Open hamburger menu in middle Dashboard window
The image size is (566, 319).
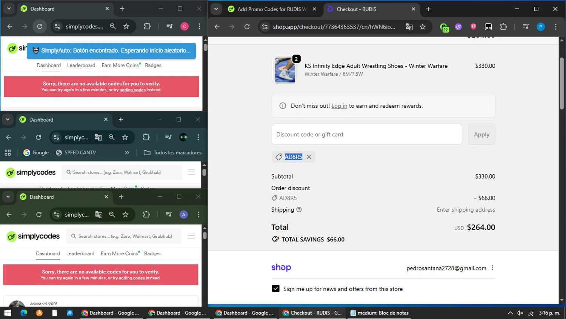pyautogui.click(x=192, y=172)
